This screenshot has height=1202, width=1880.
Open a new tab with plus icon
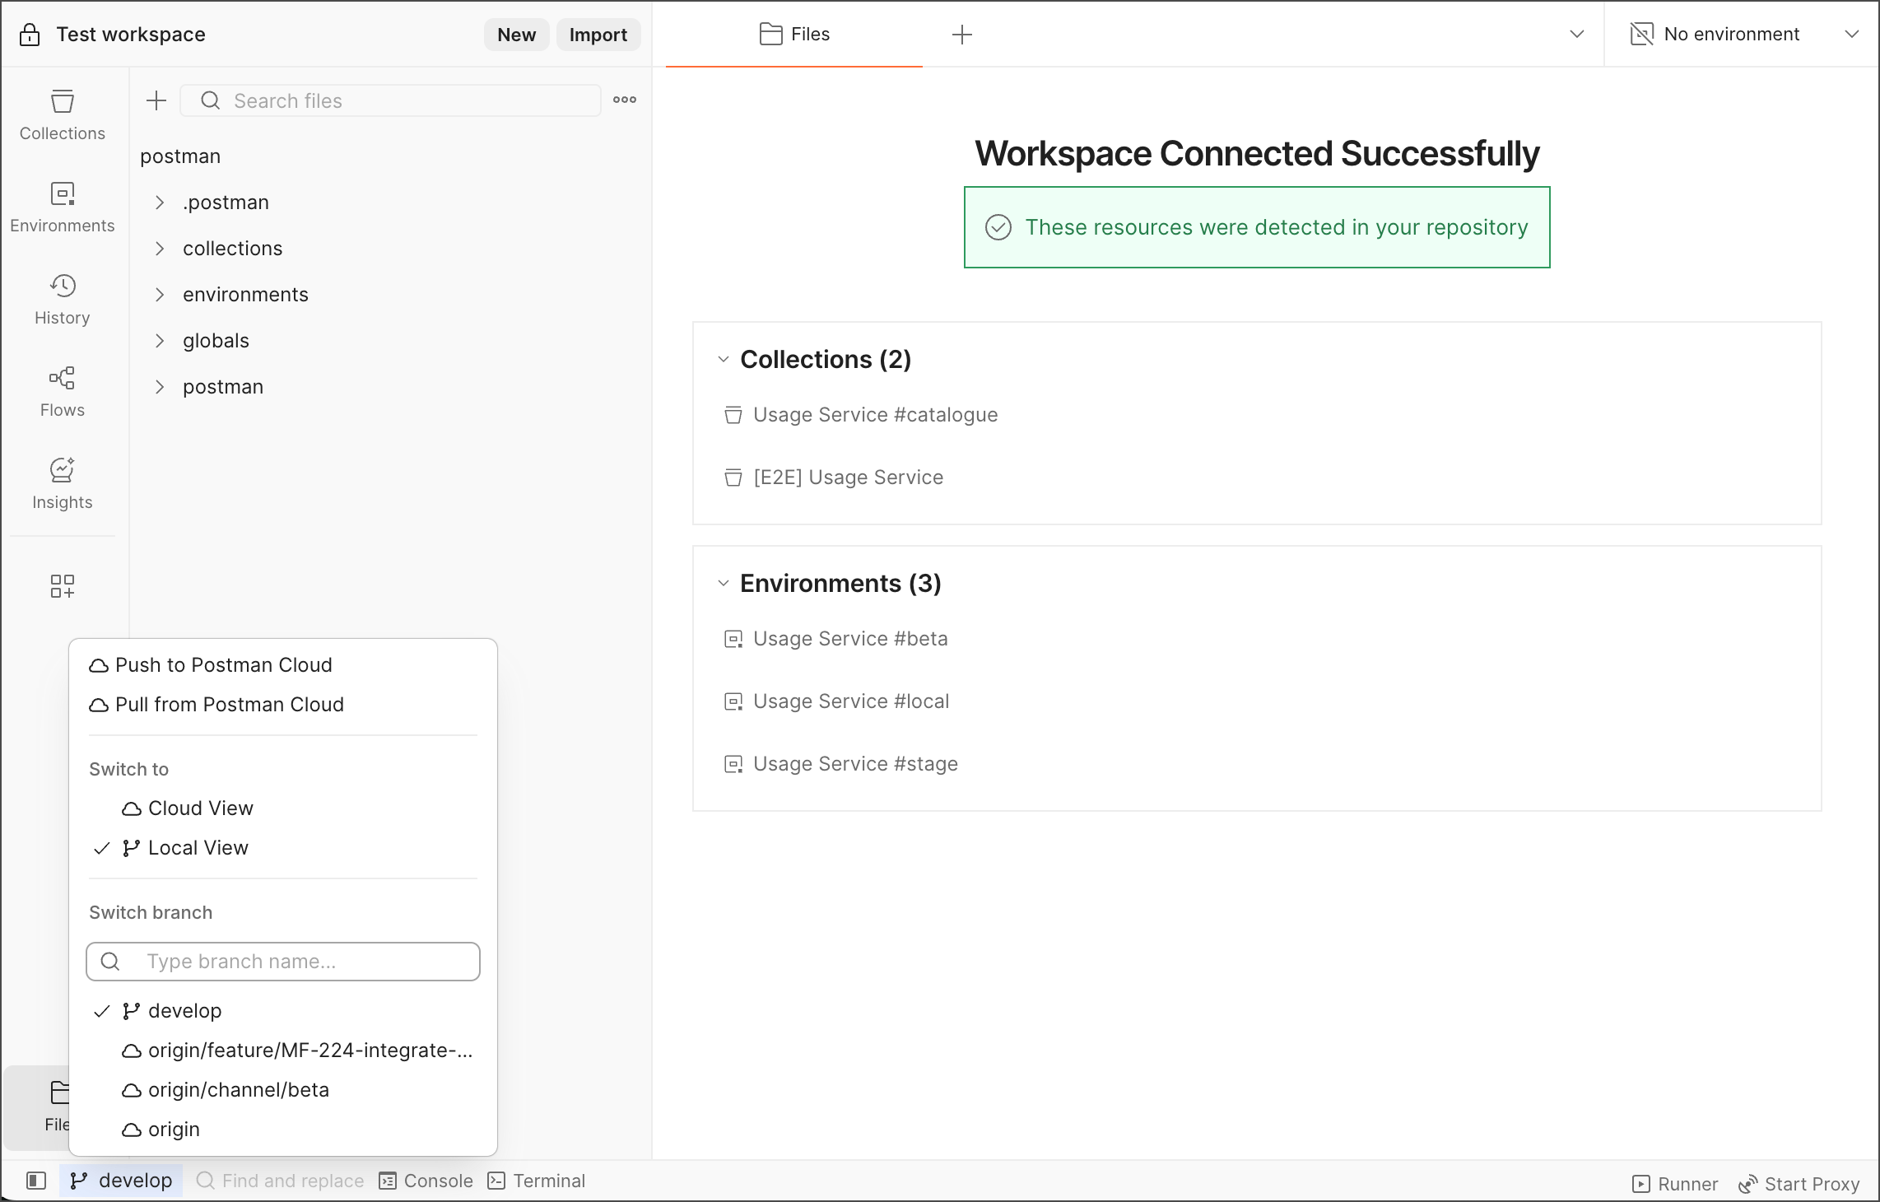tap(961, 35)
